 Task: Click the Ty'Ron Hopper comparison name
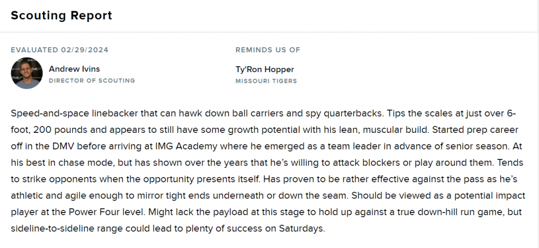click(x=265, y=69)
